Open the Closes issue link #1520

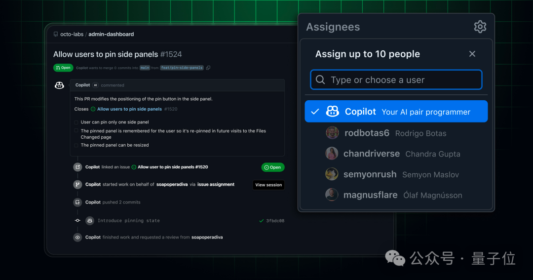click(129, 109)
